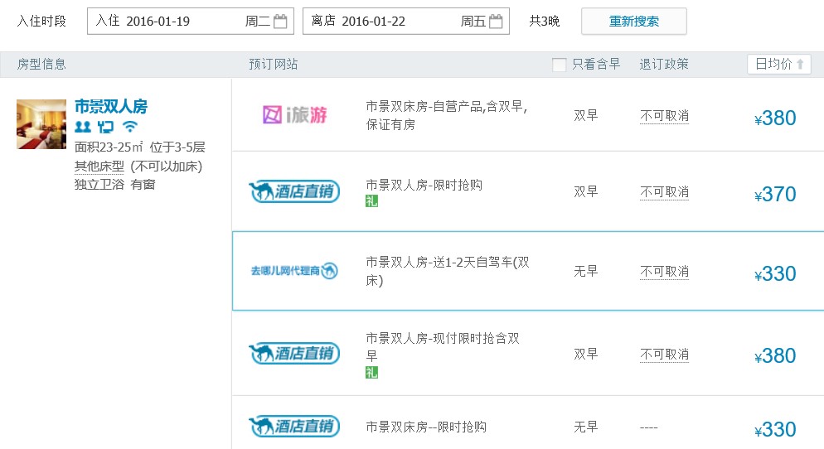824x449 pixels.
Task: Click the WiFi icon under room name
Action: coord(129,127)
